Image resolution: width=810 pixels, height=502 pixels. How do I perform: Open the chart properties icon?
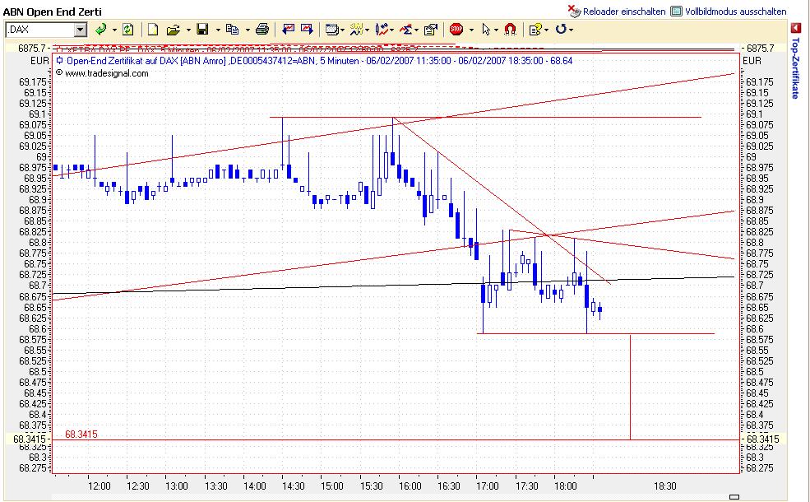pyautogui.click(x=430, y=30)
